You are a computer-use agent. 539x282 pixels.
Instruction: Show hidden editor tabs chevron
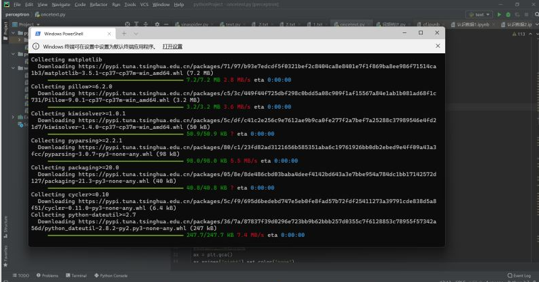point(536,24)
